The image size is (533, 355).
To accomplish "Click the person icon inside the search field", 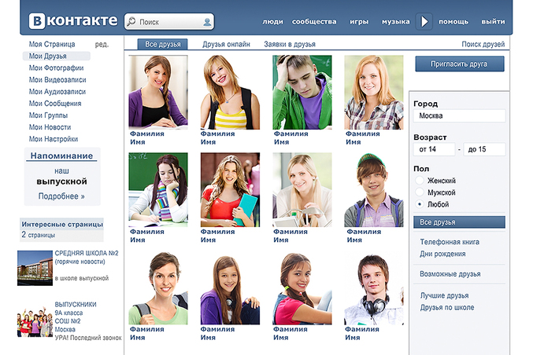I will (x=206, y=22).
